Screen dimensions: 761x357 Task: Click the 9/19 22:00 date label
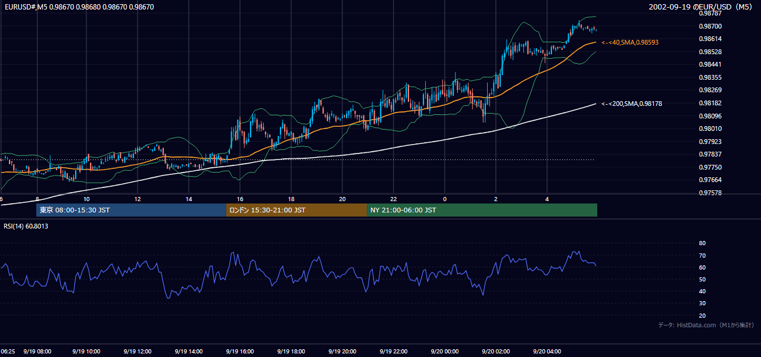(x=394, y=351)
